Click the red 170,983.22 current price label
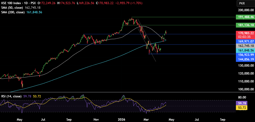This screenshot has width=255, height=122. pyautogui.click(x=244, y=33)
